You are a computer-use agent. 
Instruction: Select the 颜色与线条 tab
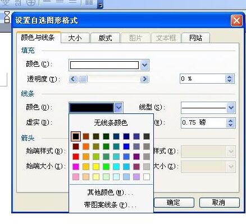click(x=38, y=38)
